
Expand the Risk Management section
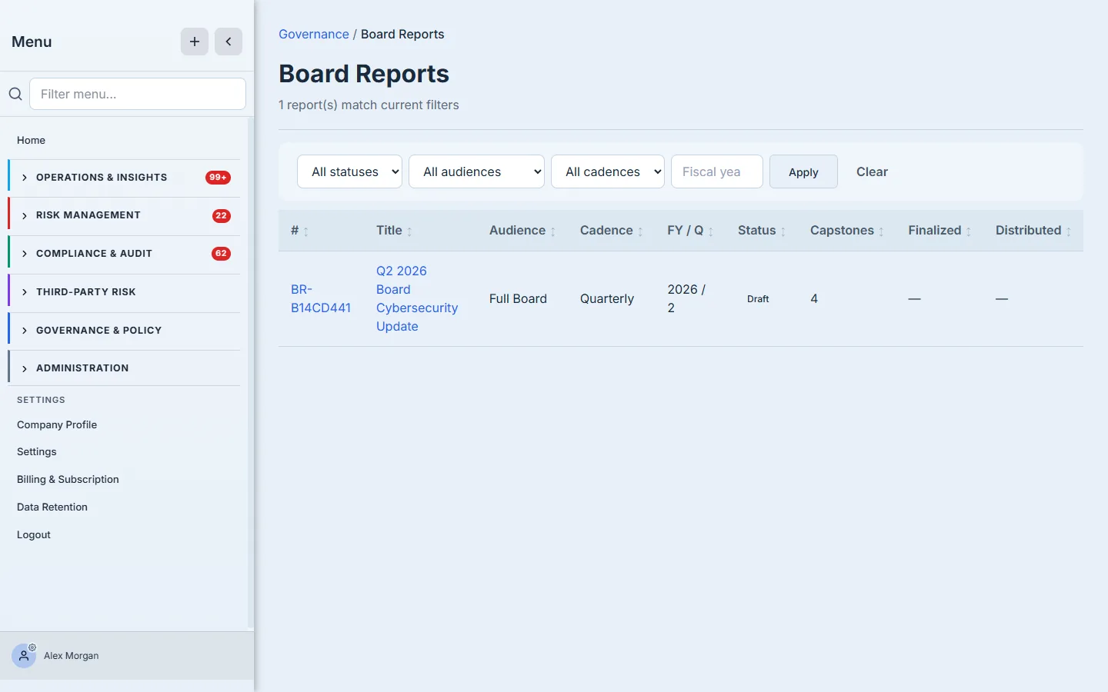(125, 215)
